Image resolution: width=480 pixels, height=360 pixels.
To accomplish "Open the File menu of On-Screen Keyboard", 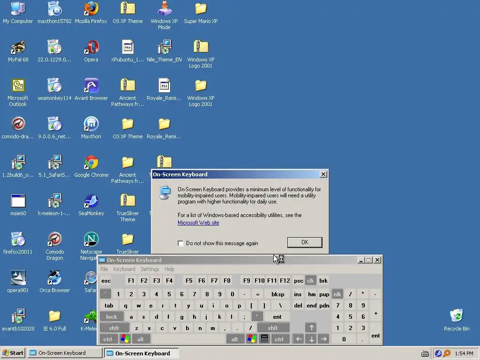I will 104,269.
